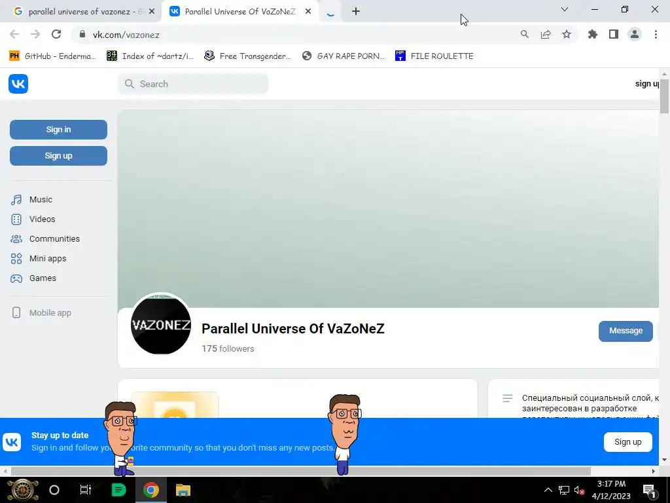Click the description lines icon in the info panel

508,398
